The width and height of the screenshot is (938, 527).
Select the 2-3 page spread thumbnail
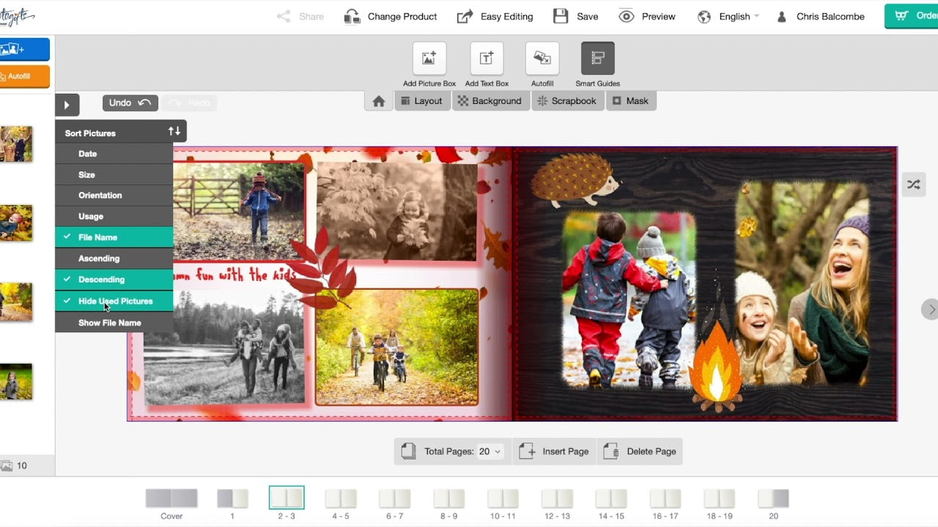(286, 498)
